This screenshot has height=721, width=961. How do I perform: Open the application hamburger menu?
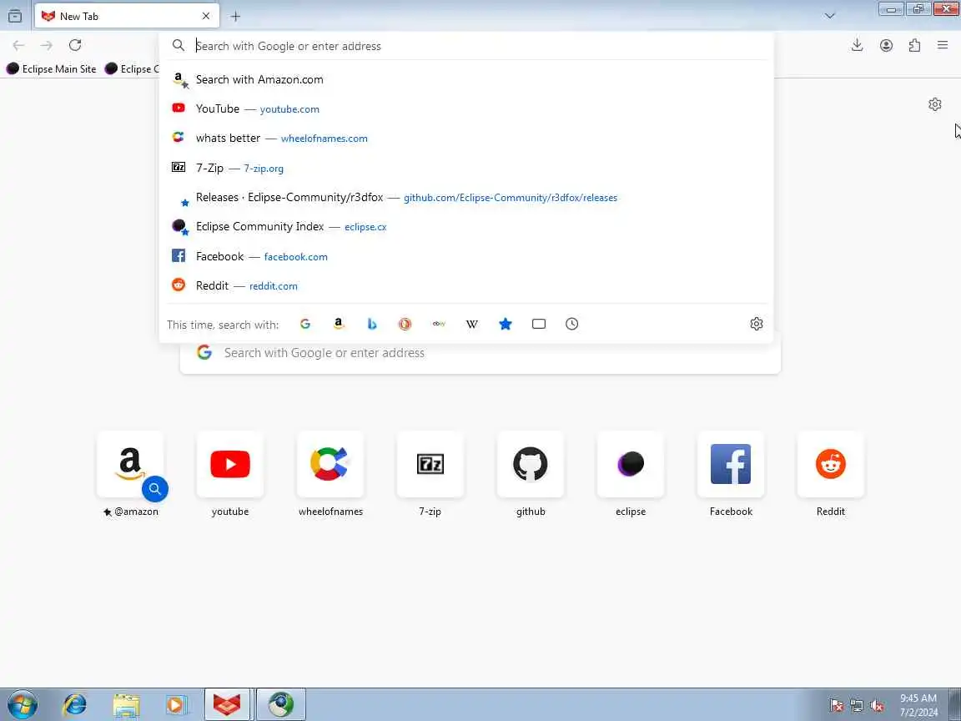pyautogui.click(x=943, y=45)
